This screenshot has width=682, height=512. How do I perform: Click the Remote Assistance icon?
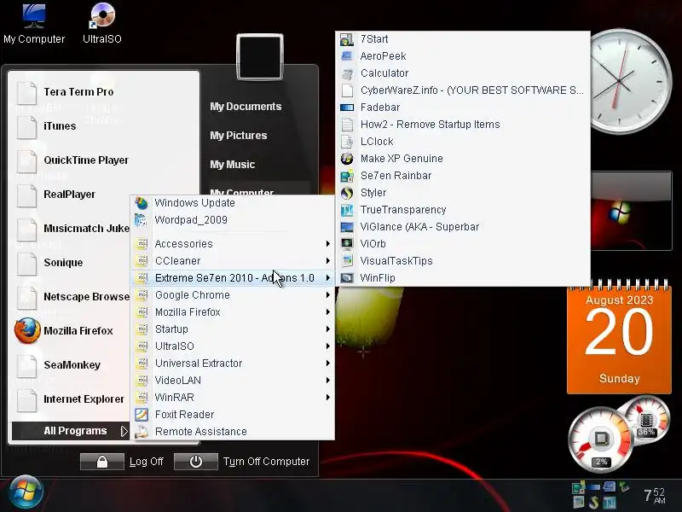tap(142, 432)
